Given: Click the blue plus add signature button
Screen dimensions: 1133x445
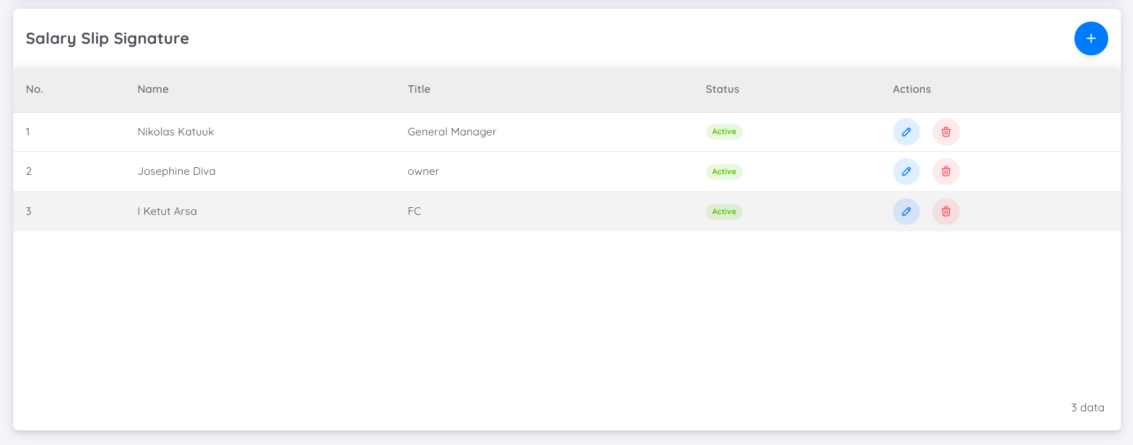Looking at the screenshot, I should [x=1091, y=39].
